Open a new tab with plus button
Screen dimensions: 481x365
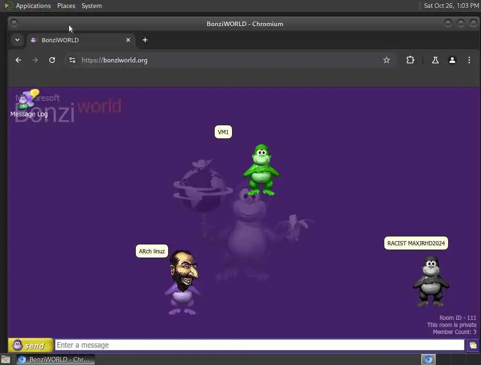145,40
